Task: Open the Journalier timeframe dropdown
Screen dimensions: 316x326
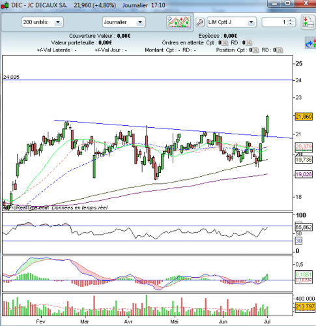Action: pyautogui.click(x=140, y=22)
